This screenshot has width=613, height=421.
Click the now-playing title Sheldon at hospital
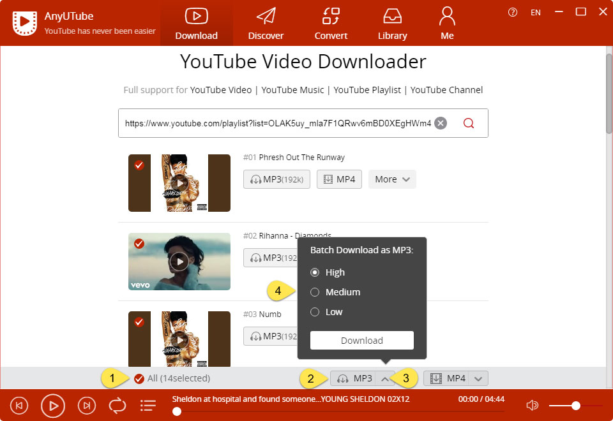pyautogui.click(x=291, y=399)
